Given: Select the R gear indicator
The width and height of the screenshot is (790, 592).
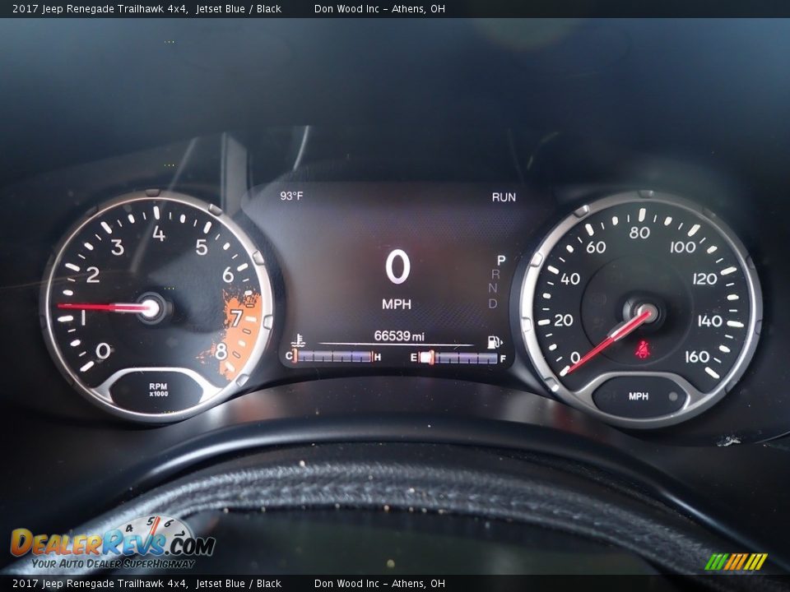Looking at the screenshot, I should tap(495, 275).
